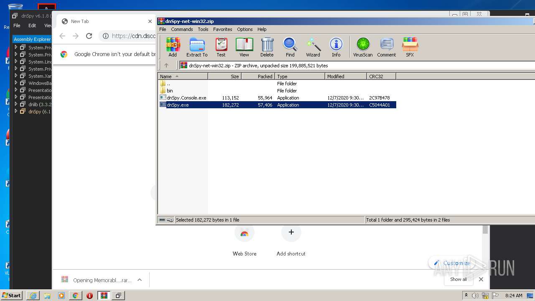Open WinRAR File menu
Screen dimensions: 535x301
(x=163, y=29)
